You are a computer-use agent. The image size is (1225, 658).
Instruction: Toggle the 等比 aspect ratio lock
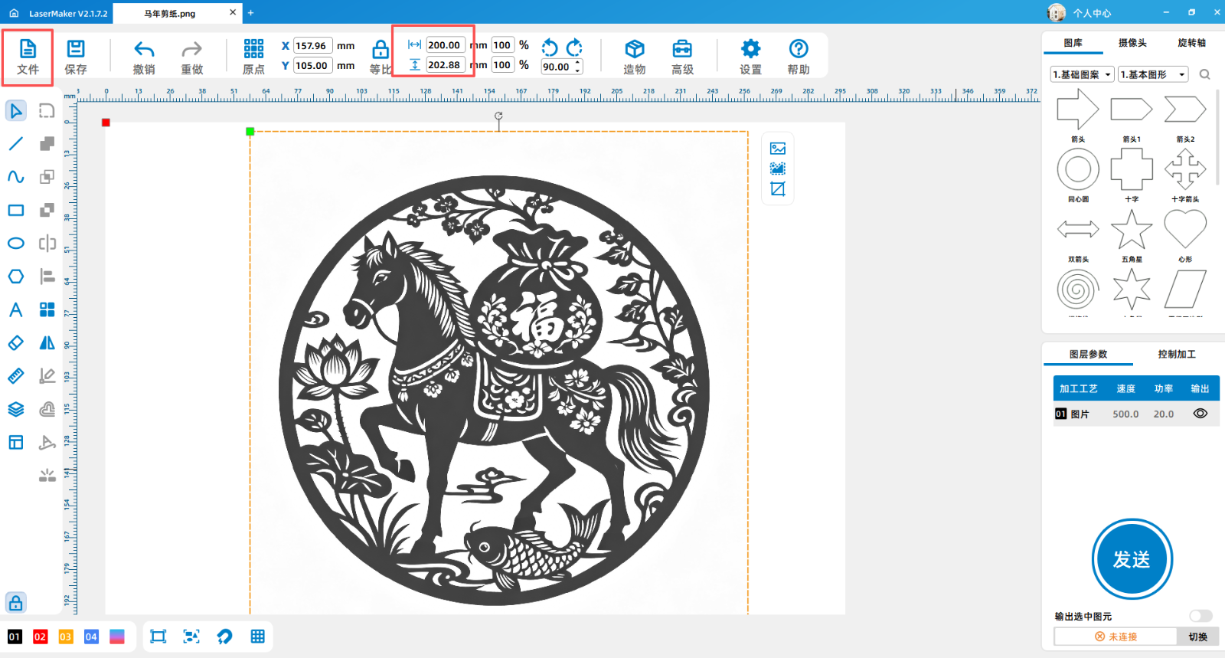click(381, 51)
